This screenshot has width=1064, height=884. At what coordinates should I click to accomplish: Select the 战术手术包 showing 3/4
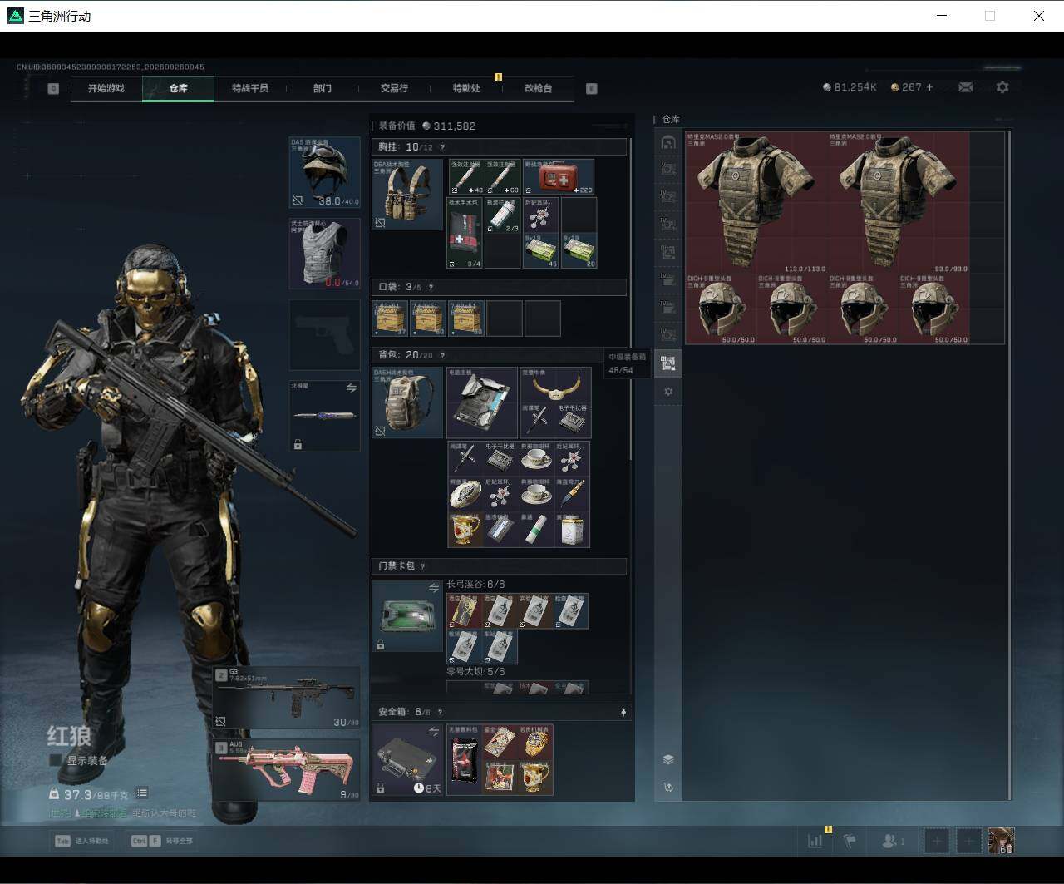pos(465,233)
